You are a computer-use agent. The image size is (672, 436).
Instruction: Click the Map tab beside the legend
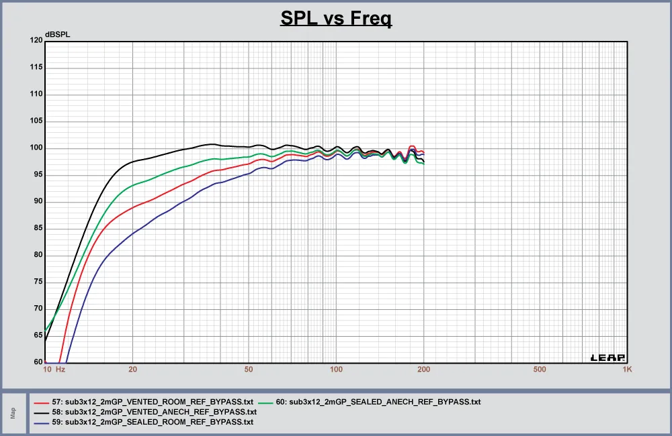pyautogui.click(x=11, y=413)
